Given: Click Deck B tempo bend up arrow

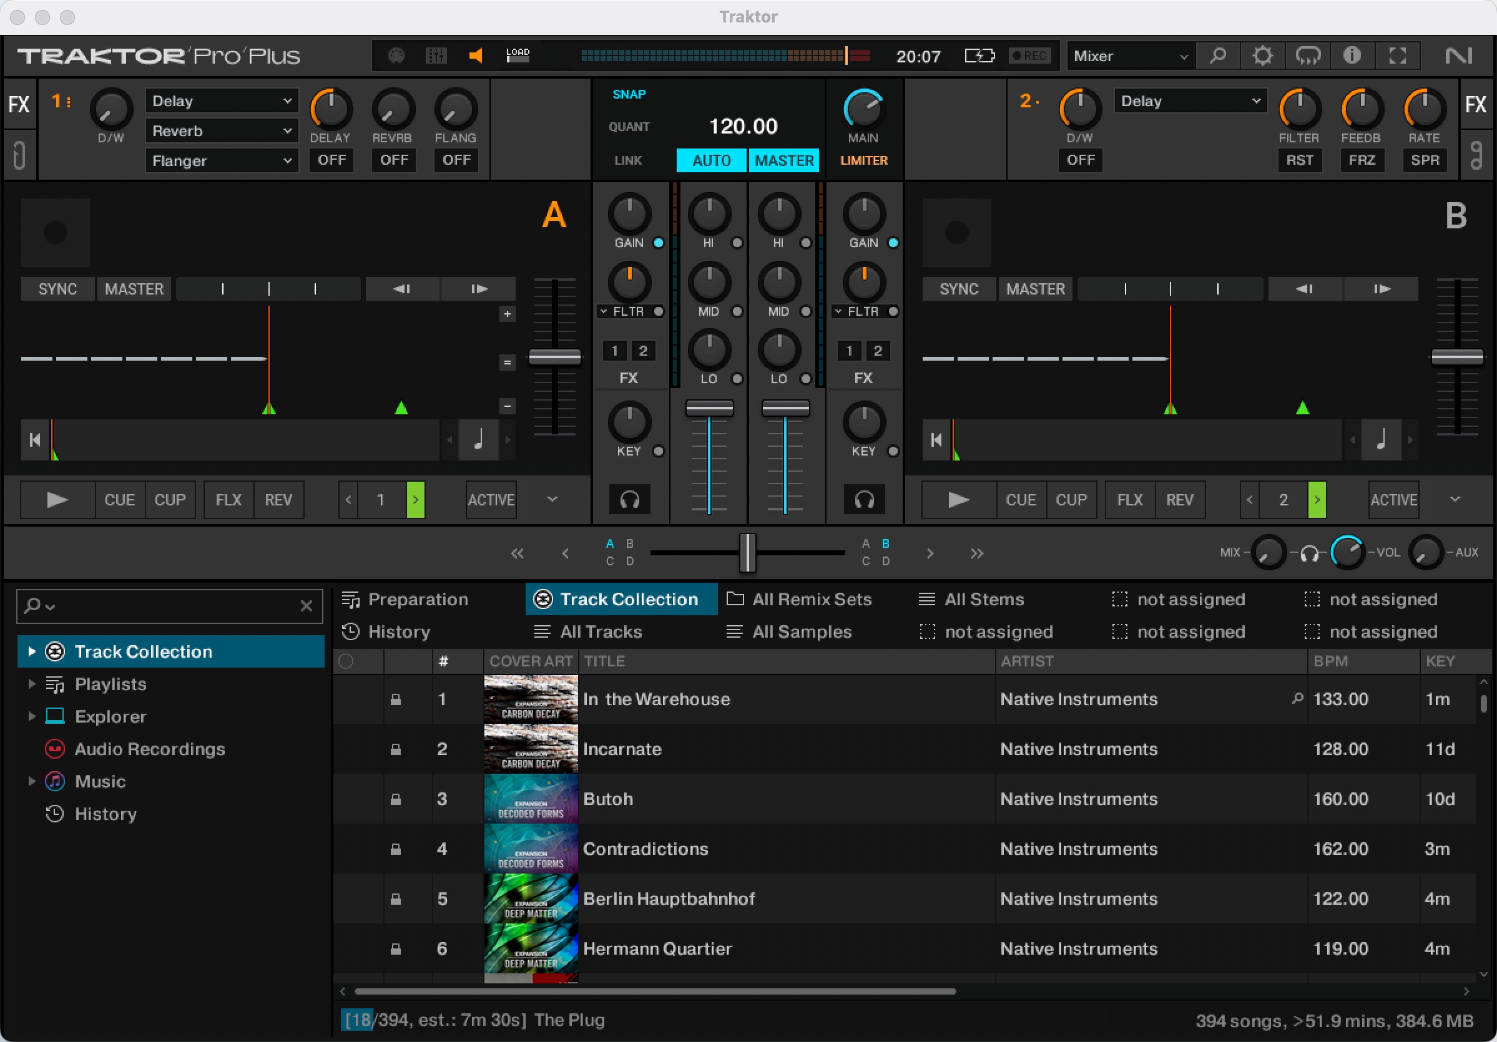Looking at the screenshot, I should click(1381, 289).
